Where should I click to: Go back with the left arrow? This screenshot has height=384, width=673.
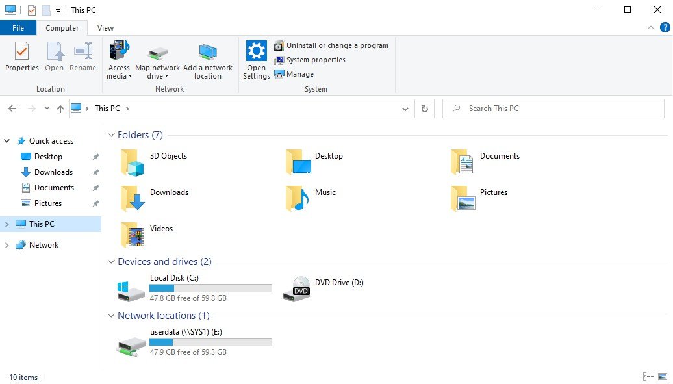(x=12, y=109)
